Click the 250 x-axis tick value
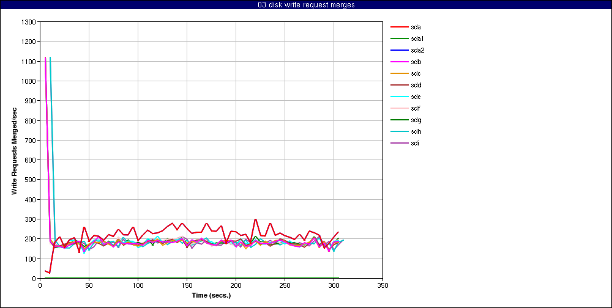Image resolution: width=612 pixels, height=308 pixels. tap(285, 286)
